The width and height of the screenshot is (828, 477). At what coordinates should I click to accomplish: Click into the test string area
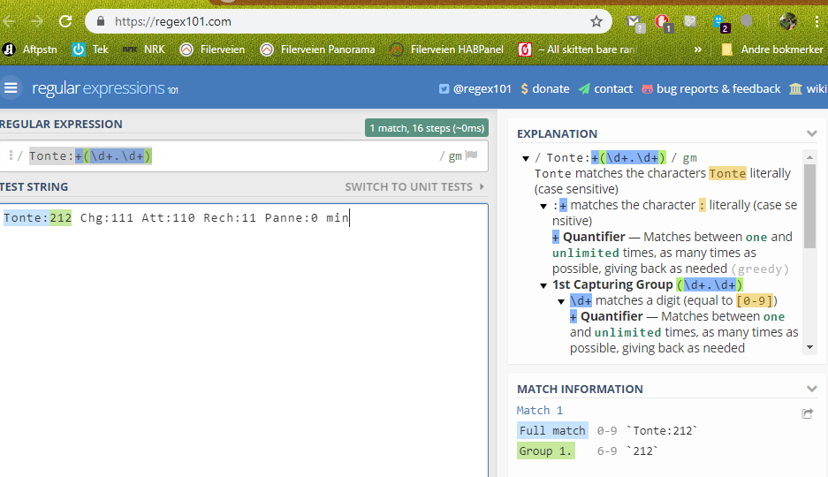click(x=243, y=340)
